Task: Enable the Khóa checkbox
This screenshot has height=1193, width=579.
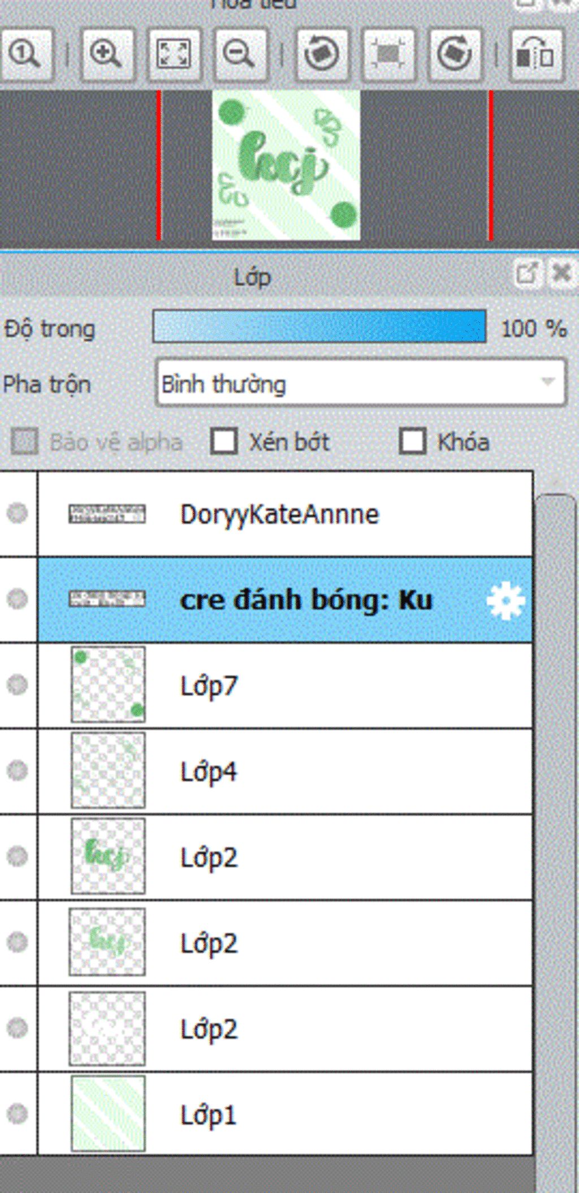Action: click(x=413, y=441)
